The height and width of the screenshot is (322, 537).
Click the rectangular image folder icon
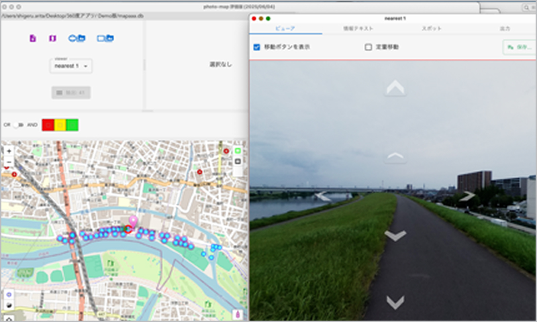(x=105, y=38)
